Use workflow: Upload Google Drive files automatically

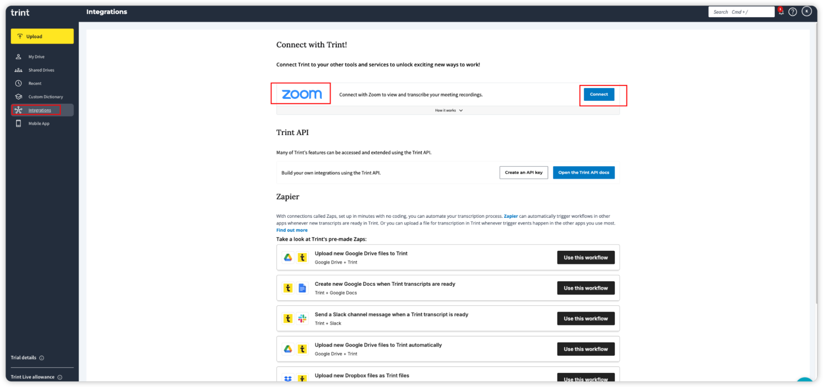(585, 349)
